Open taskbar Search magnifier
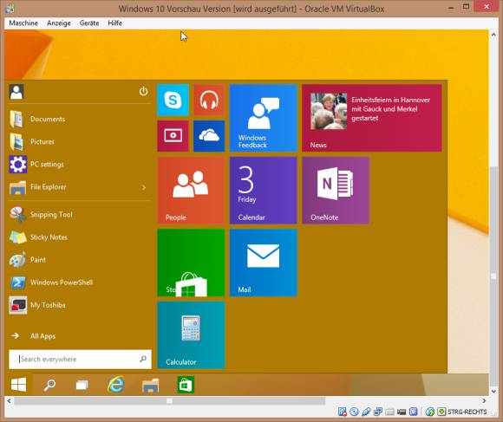Screen dimensions: 503x422 (49, 385)
